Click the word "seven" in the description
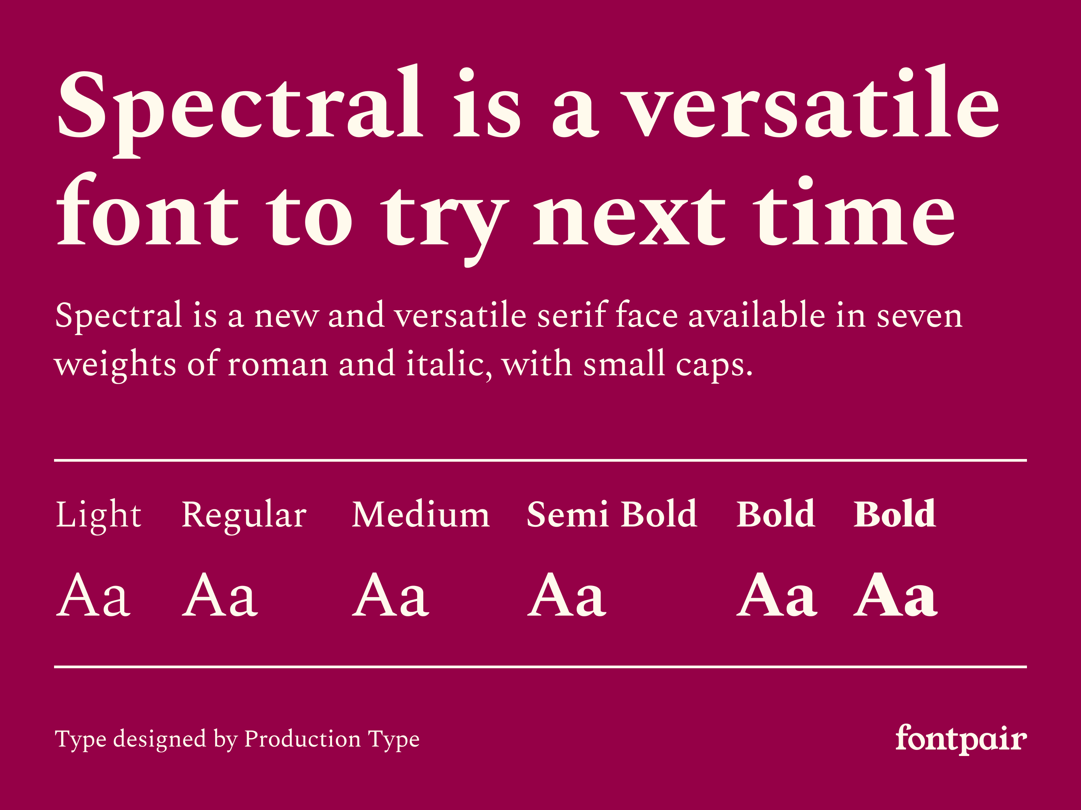 pyautogui.click(x=919, y=316)
